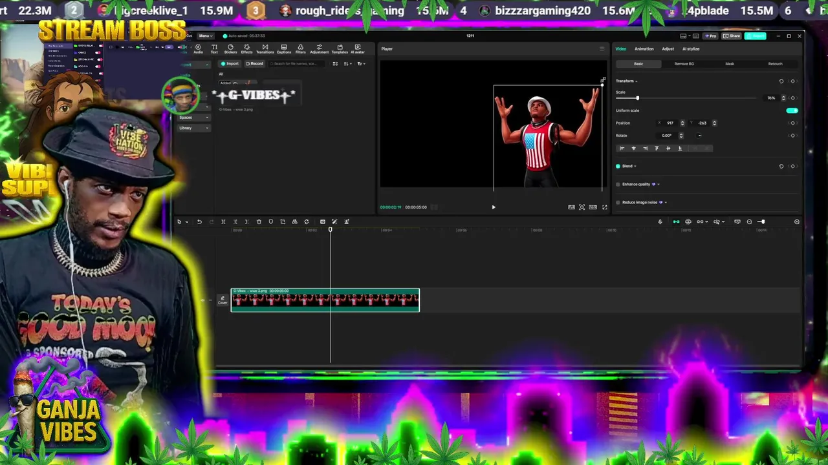
Task: Click the Cover button on timeline track
Action: click(223, 300)
